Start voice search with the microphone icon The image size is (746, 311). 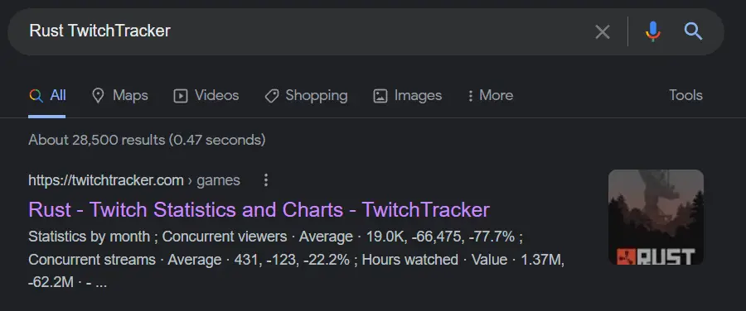653,31
